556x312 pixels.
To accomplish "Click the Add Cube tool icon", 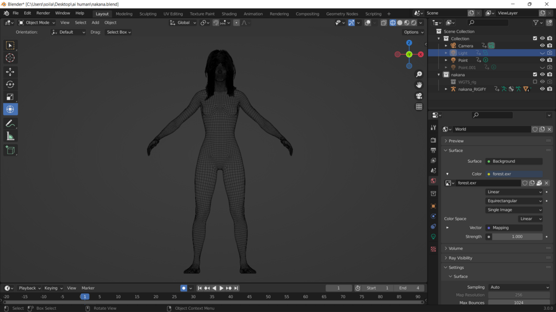I will 10,150.
